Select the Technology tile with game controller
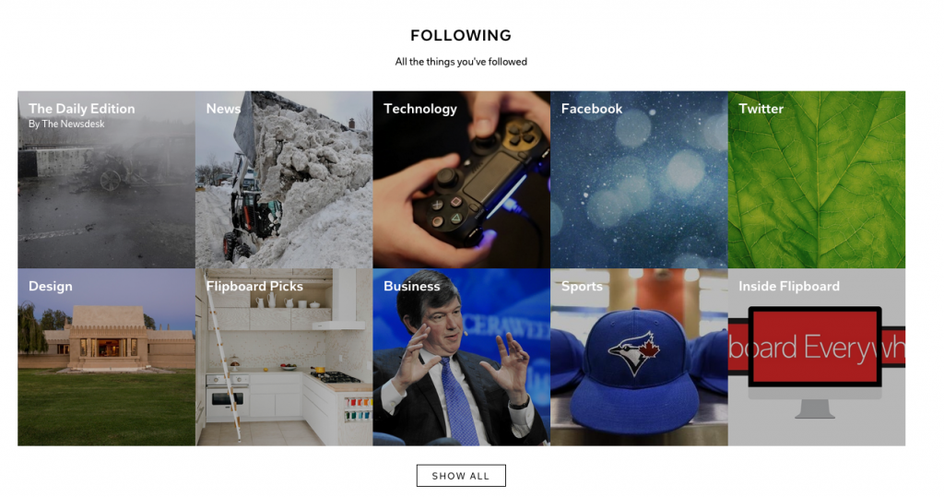The width and height of the screenshot is (944, 497). pos(462,180)
